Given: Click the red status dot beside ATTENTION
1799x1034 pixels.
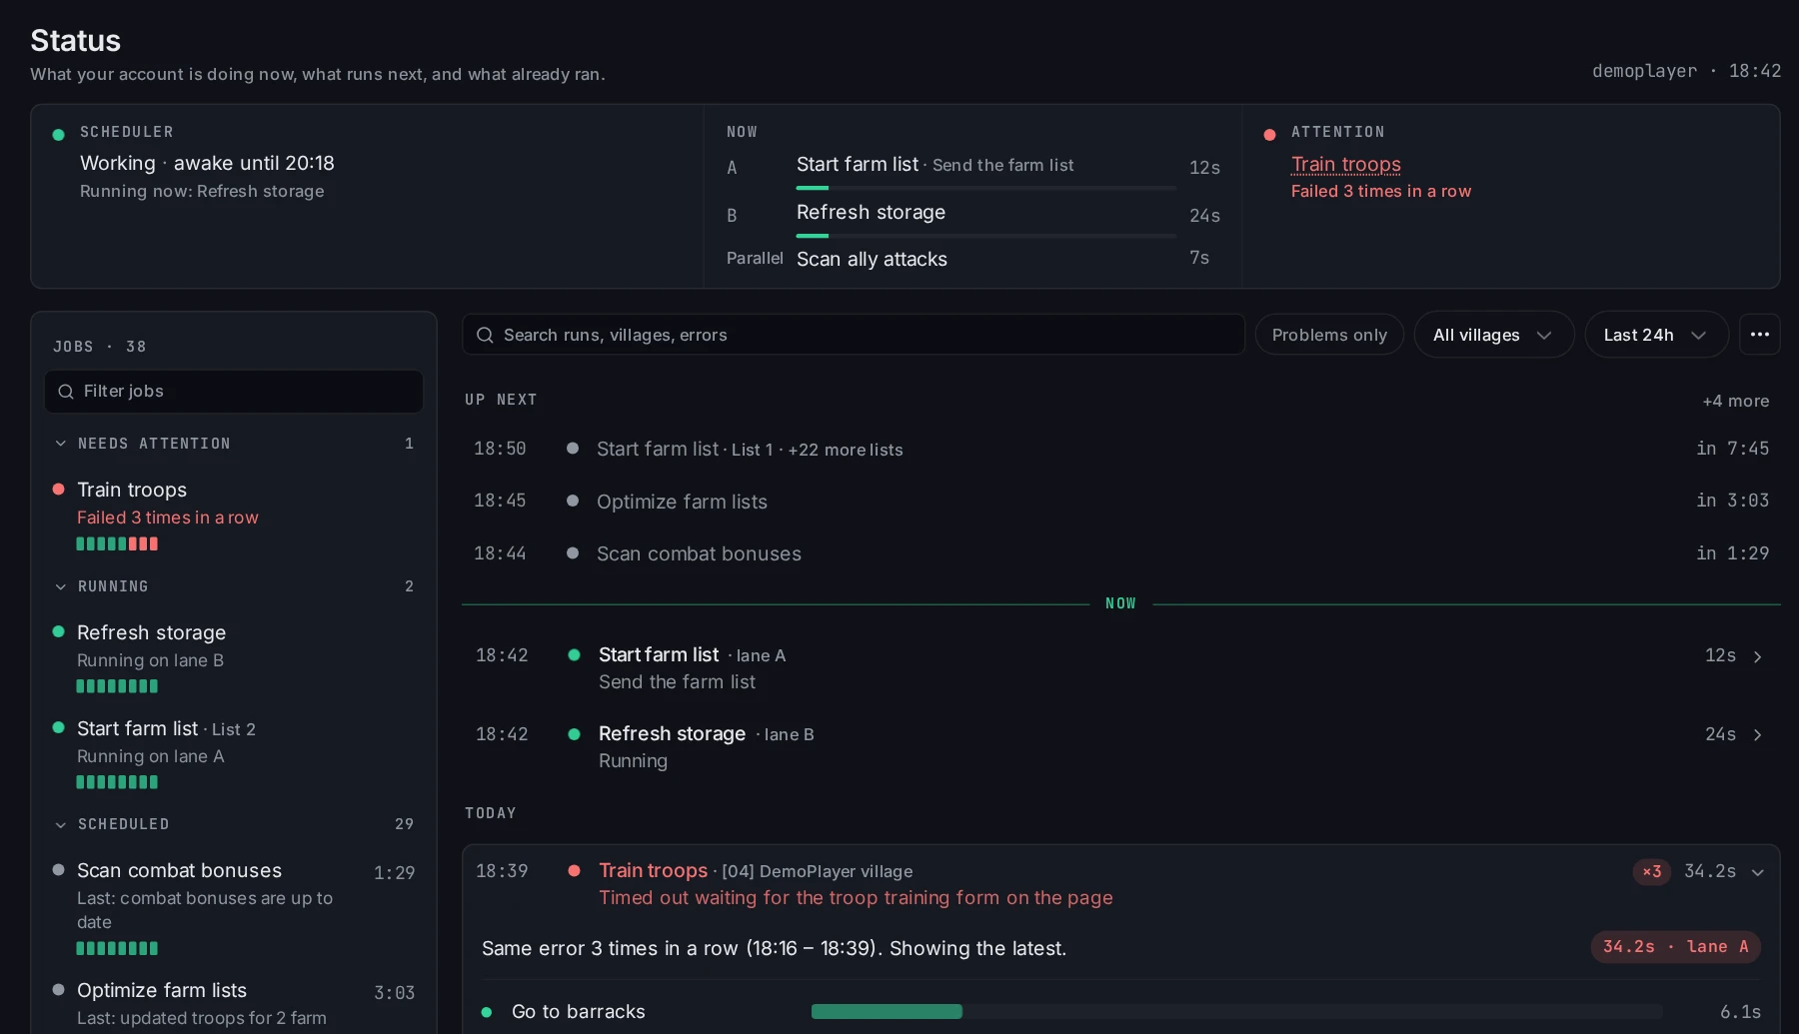Looking at the screenshot, I should pyautogui.click(x=1269, y=134).
